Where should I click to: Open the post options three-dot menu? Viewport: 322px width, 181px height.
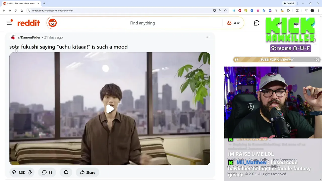click(x=208, y=37)
